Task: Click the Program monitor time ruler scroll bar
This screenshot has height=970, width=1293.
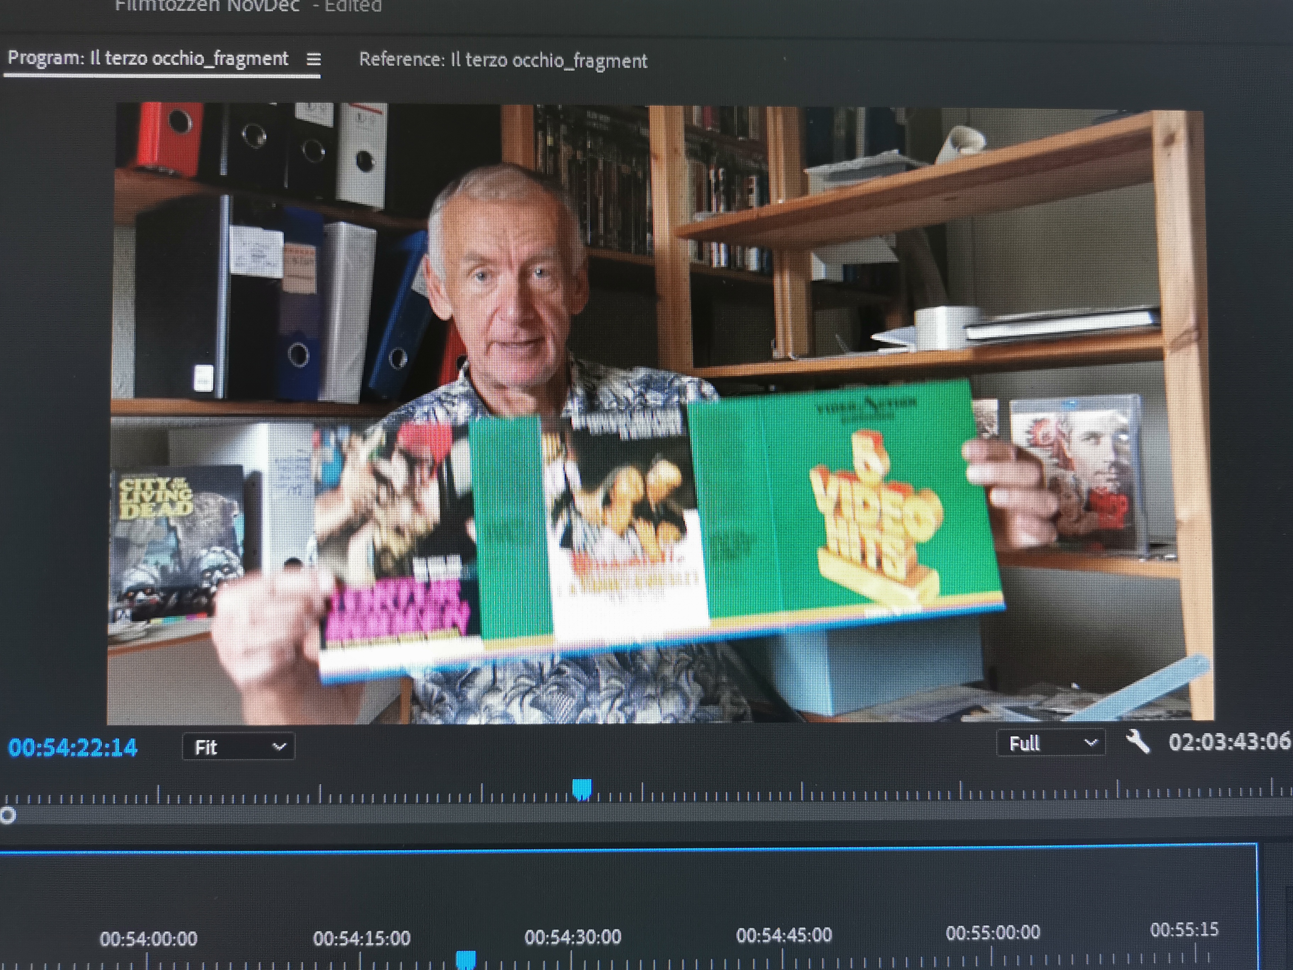Action: click(646, 814)
